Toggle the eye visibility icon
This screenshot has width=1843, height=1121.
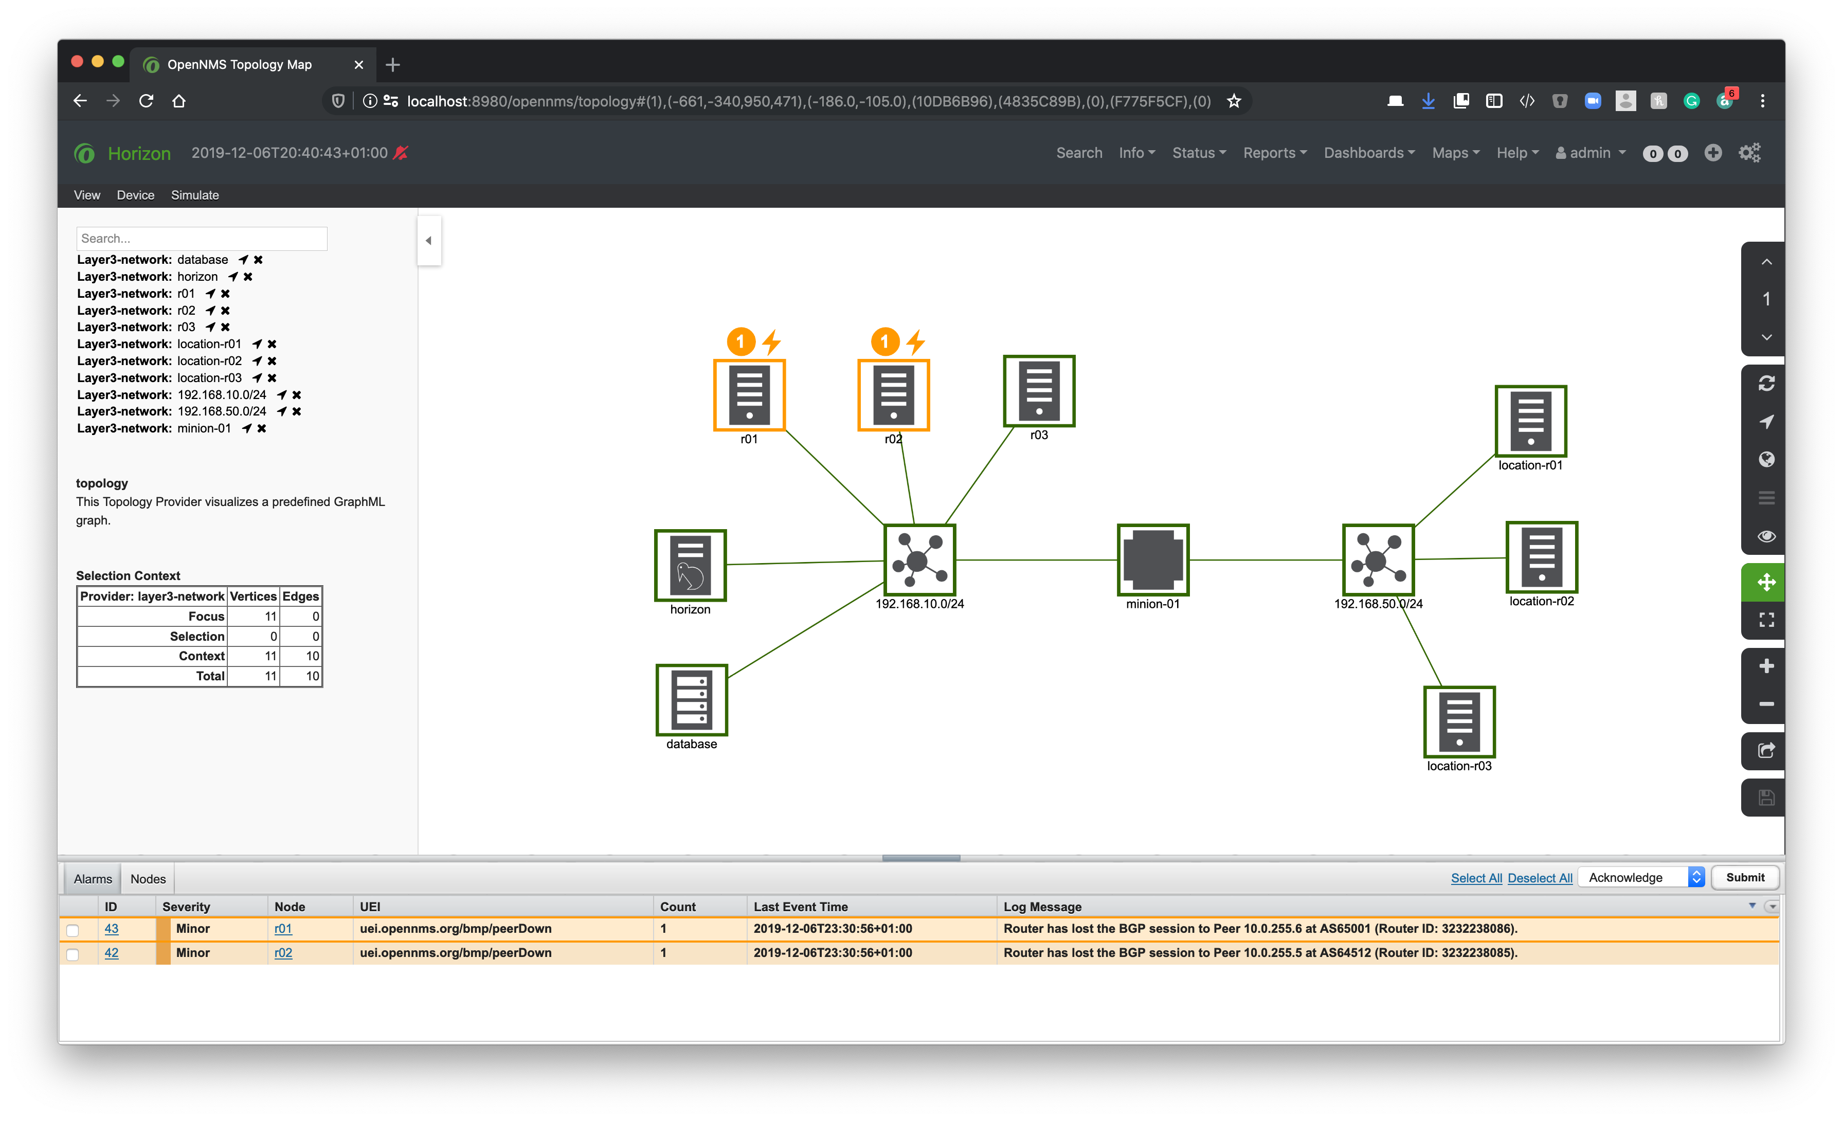pyautogui.click(x=1766, y=536)
